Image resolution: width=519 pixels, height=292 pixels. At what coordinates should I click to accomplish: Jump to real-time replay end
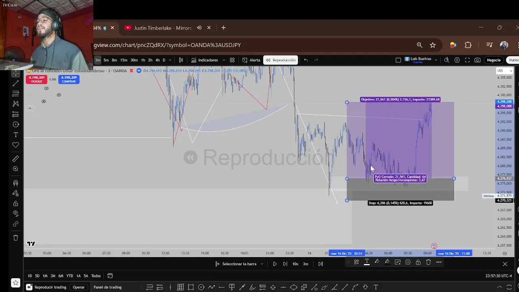click(x=320, y=264)
